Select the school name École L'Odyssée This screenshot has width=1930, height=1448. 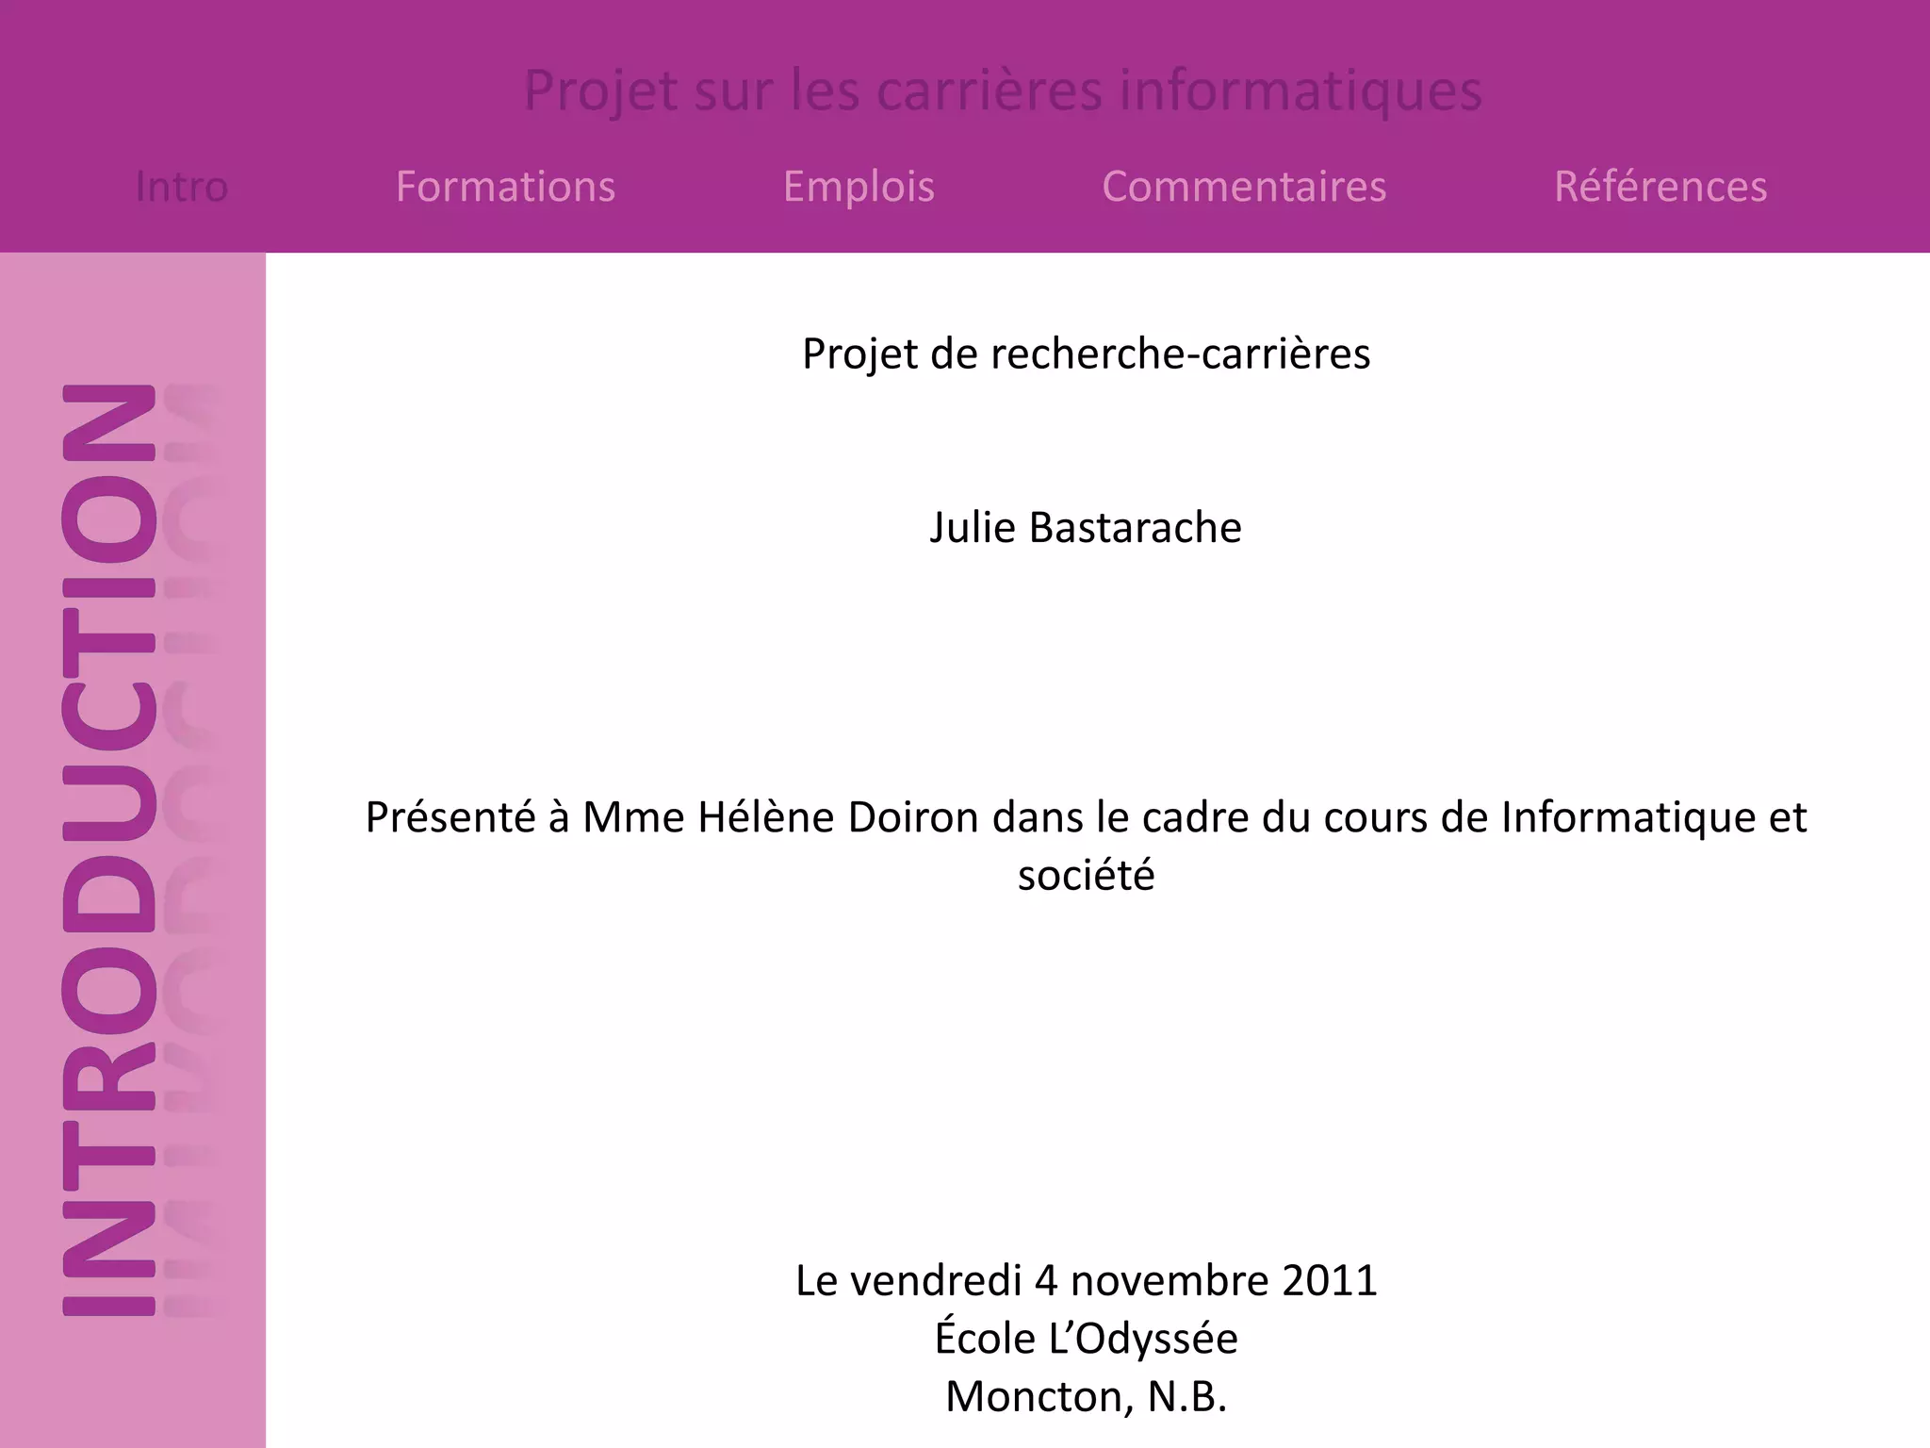(1086, 1339)
